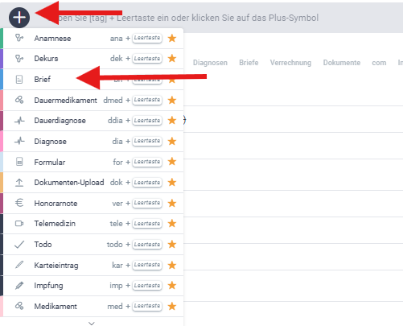Open the Briefe tab
Screen dimensions: 403x326
(249, 63)
